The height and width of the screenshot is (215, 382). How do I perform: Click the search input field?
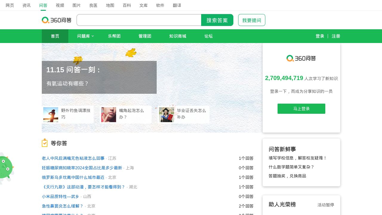[x=139, y=20]
